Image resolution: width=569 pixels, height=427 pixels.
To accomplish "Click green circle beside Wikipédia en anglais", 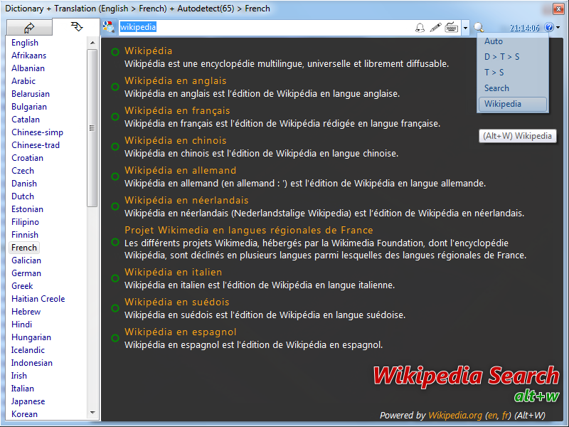I will coord(115,87).
